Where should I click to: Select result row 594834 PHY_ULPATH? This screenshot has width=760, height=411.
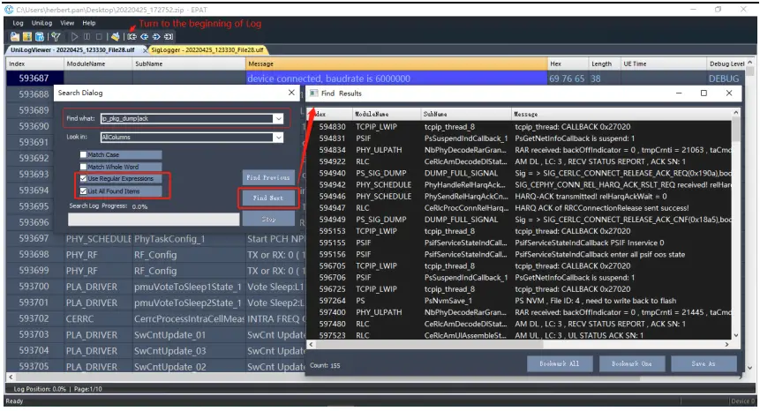(x=519, y=150)
